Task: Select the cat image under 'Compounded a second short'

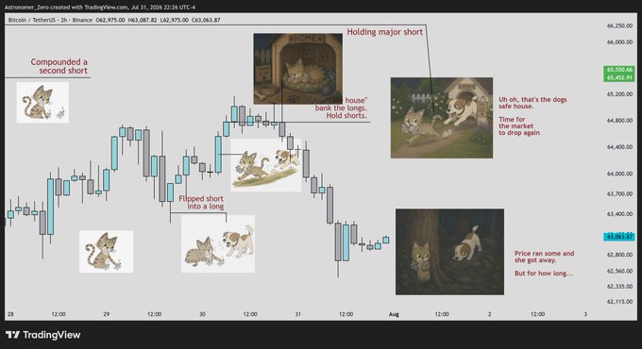Action: 42,102
